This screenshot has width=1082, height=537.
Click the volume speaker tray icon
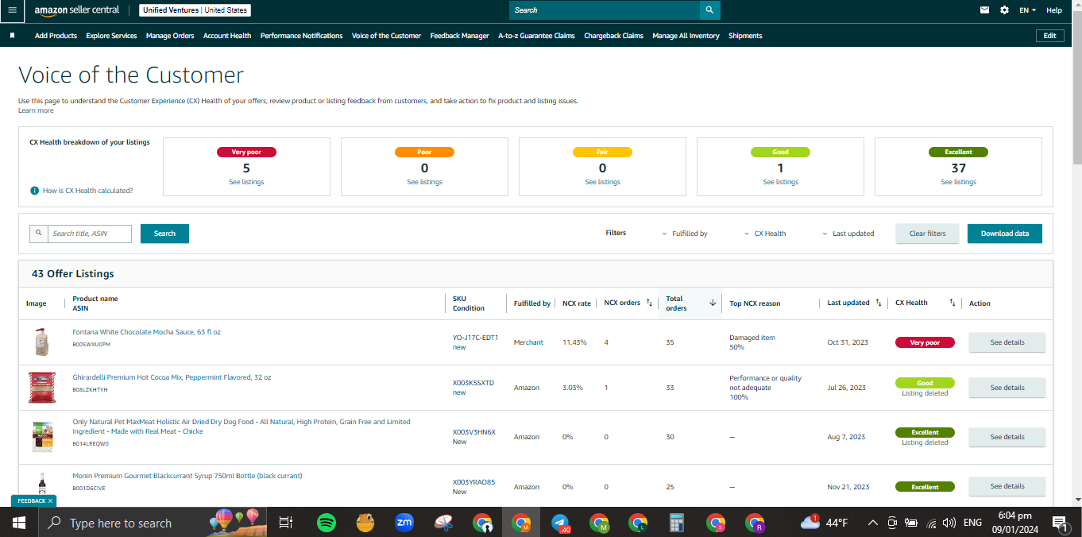click(x=949, y=523)
